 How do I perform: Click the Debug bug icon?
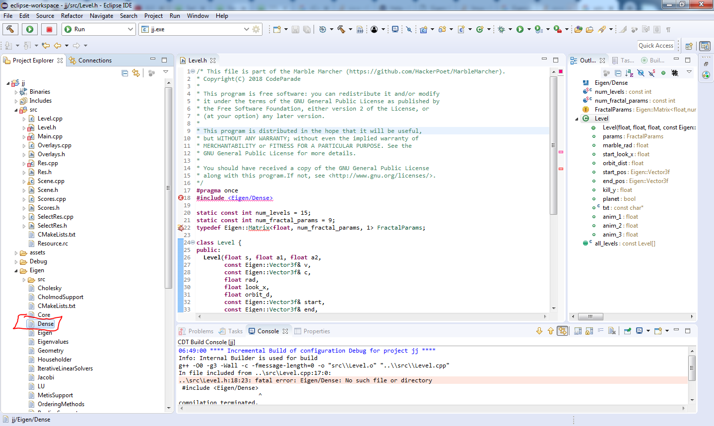(502, 30)
